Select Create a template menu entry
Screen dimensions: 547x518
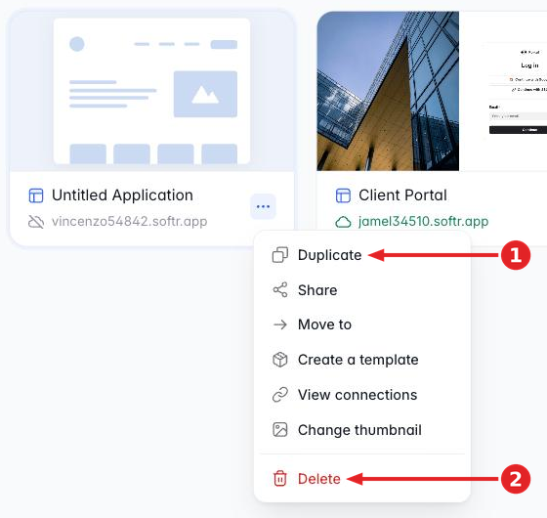(x=362, y=360)
